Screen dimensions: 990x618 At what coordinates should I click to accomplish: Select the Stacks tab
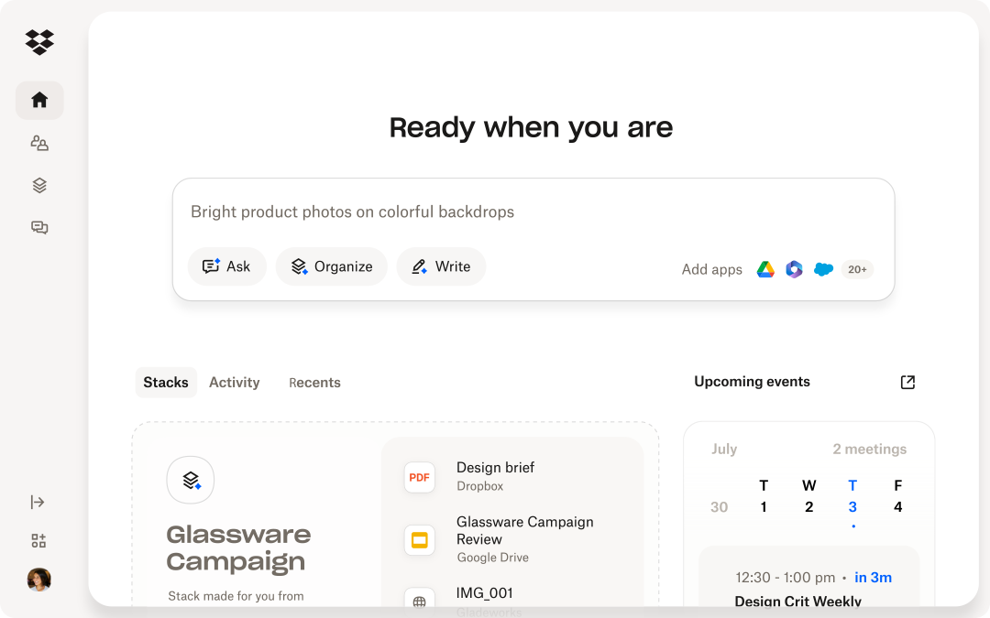tap(166, 383)
